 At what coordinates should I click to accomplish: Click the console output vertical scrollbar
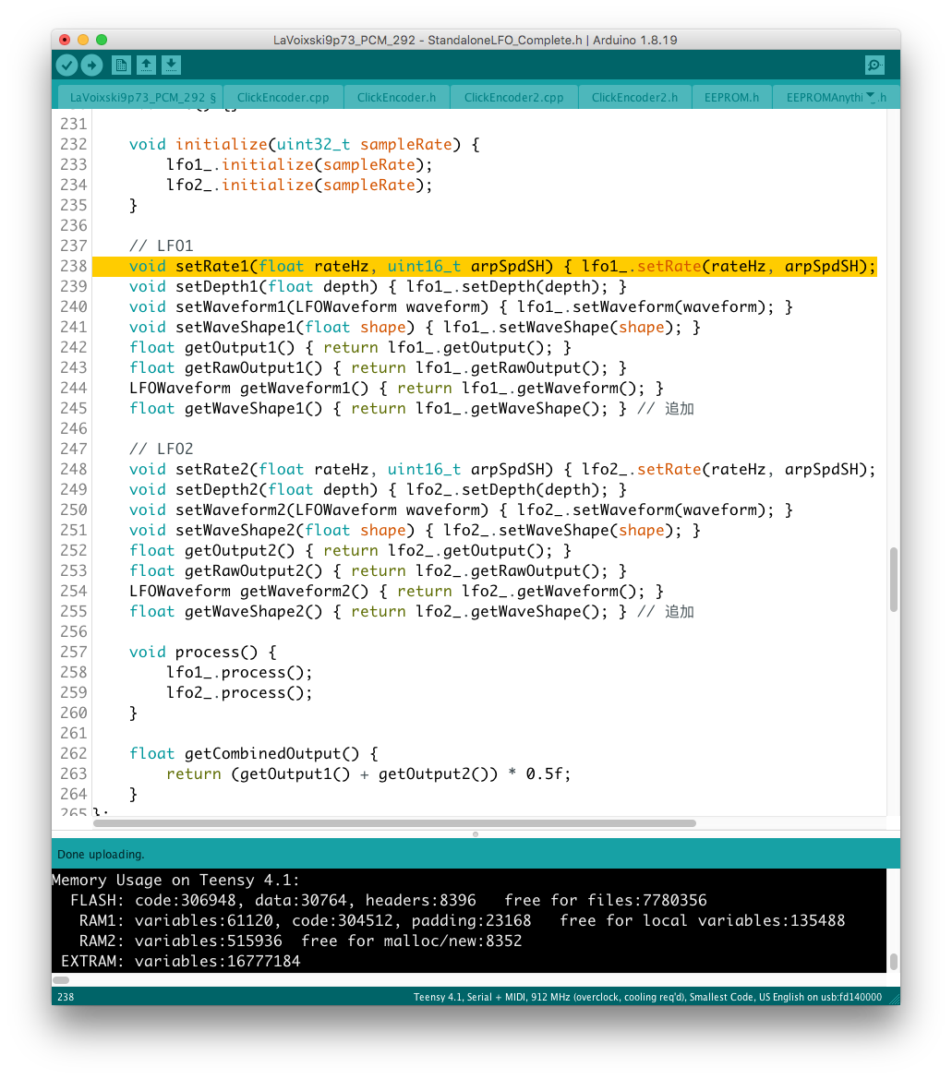(893, 961)
